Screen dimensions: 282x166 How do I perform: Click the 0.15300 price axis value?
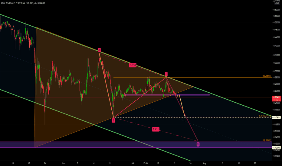277,131
